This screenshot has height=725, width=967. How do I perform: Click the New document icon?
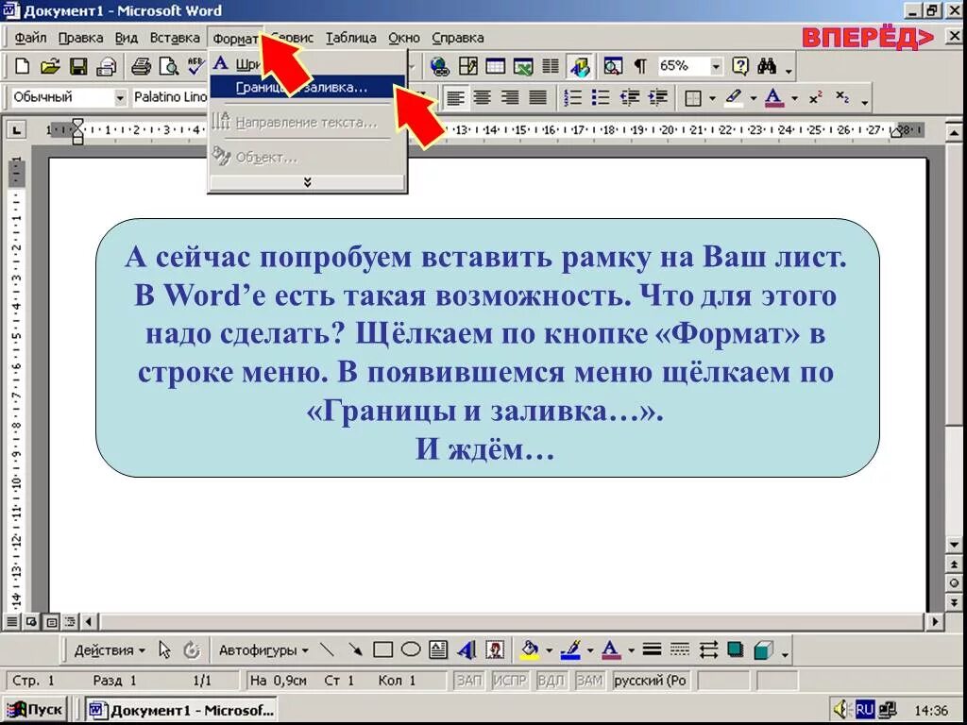point(23,66)
